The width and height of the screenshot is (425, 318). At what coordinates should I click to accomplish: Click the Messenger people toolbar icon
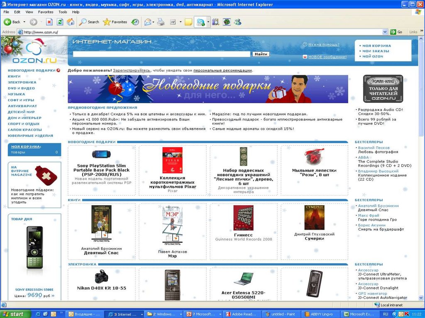[x=238, y=22]
